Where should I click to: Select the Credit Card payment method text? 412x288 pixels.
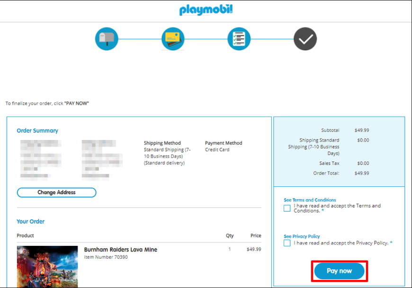click(217, 149)
